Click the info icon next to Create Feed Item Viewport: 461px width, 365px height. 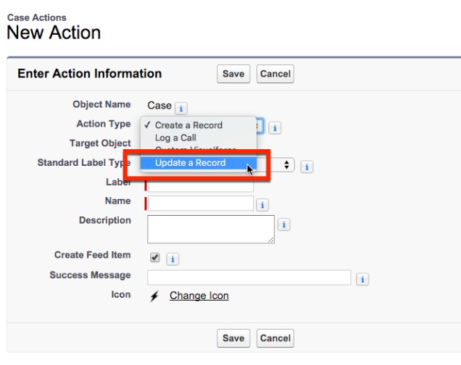(x=173, y=259)
